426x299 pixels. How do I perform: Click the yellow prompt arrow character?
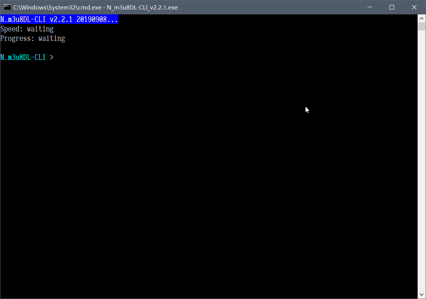(52, 57)
